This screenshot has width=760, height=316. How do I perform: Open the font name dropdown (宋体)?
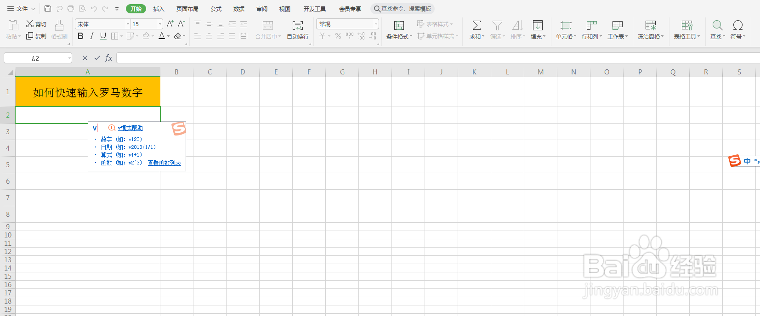click(128, 24)
